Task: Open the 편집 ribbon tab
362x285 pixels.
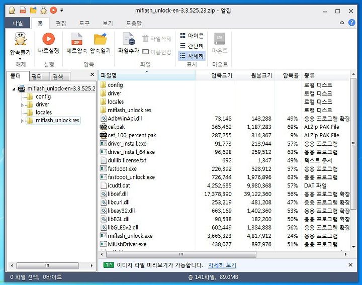Action: click(61, 23)
